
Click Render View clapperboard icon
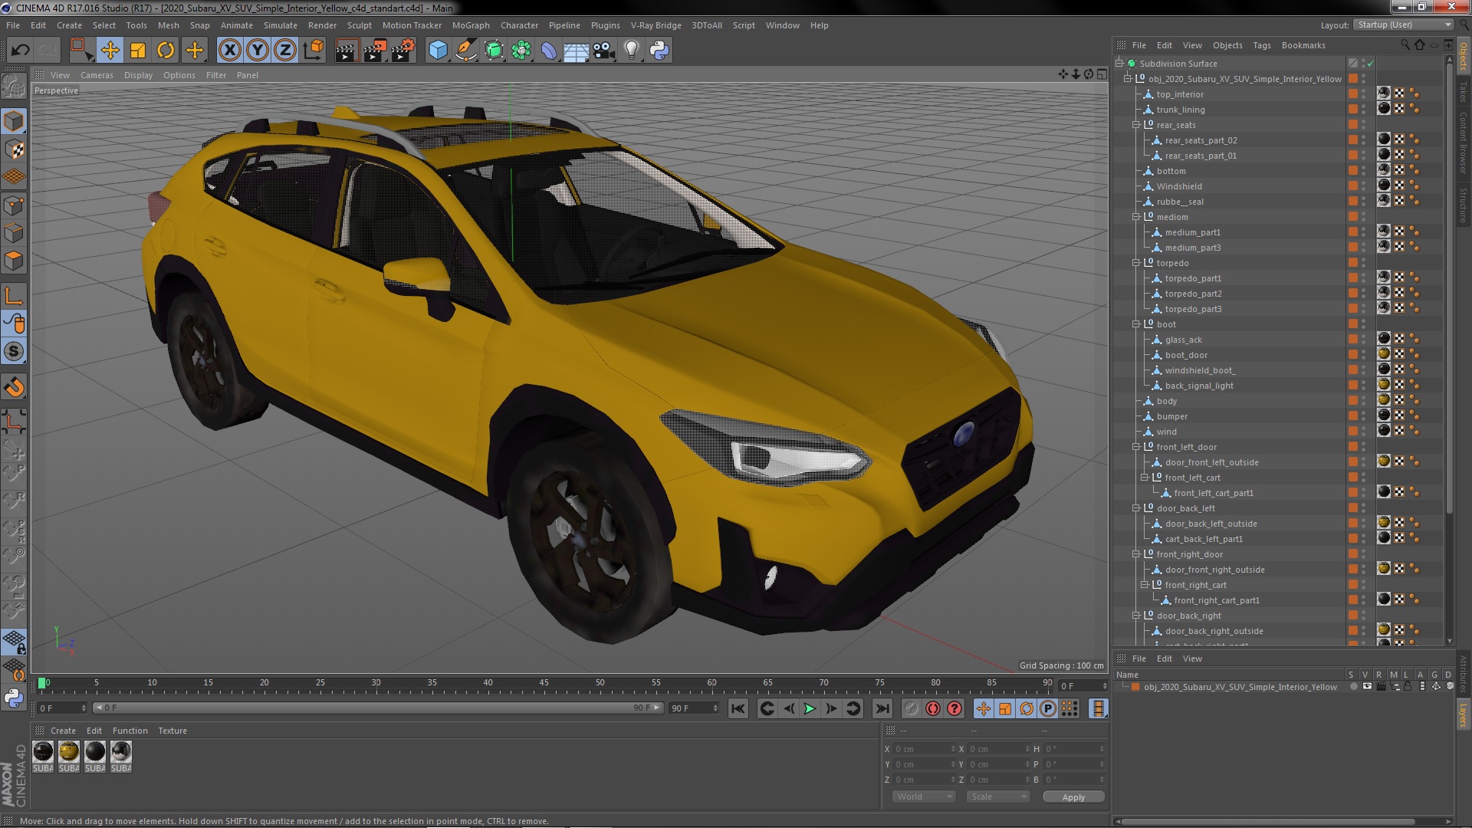[x=347, y=51]
